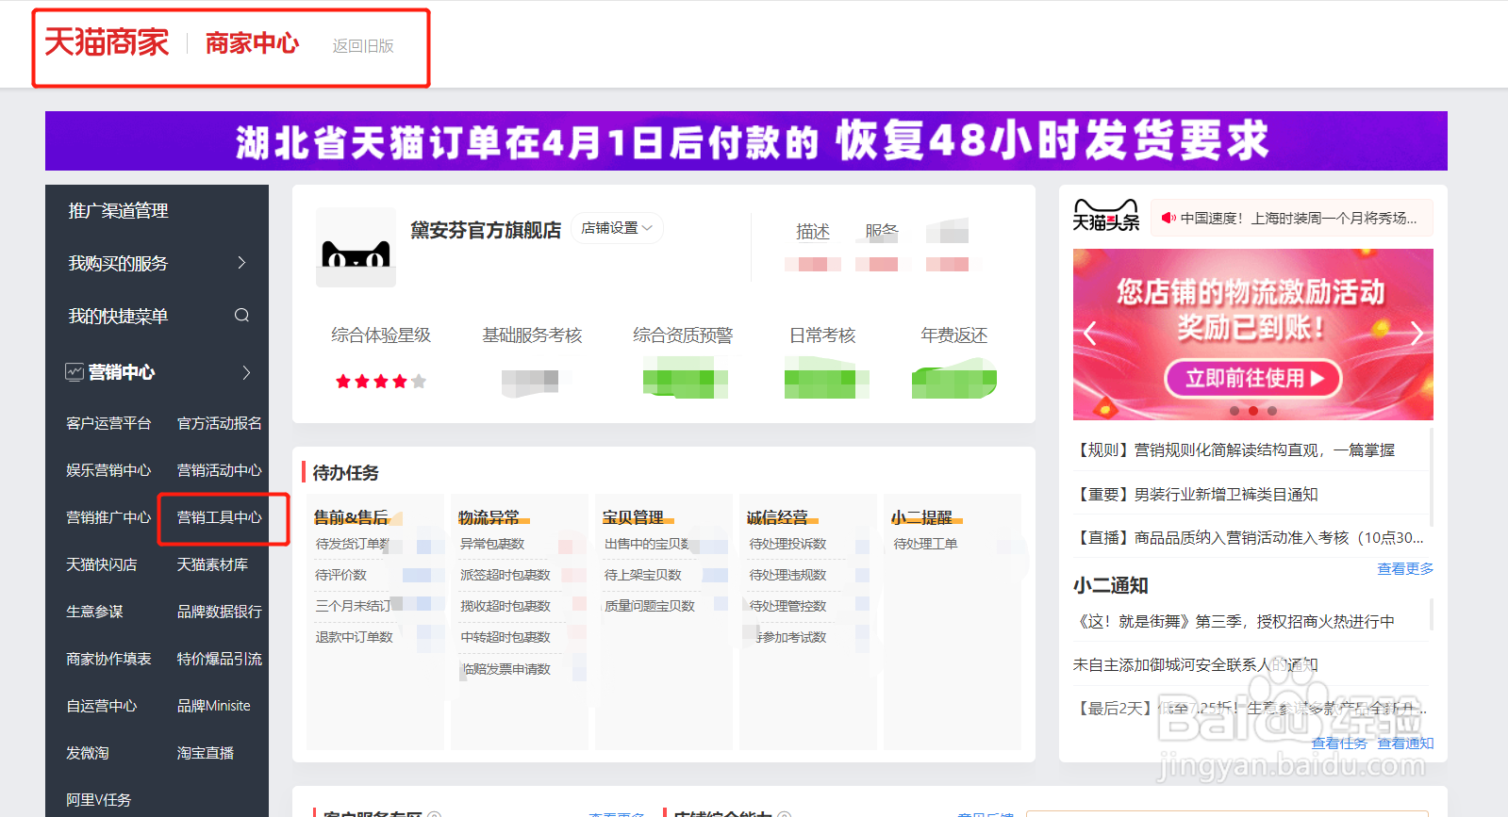Open the store avatar cat icon

pos(356,247)
